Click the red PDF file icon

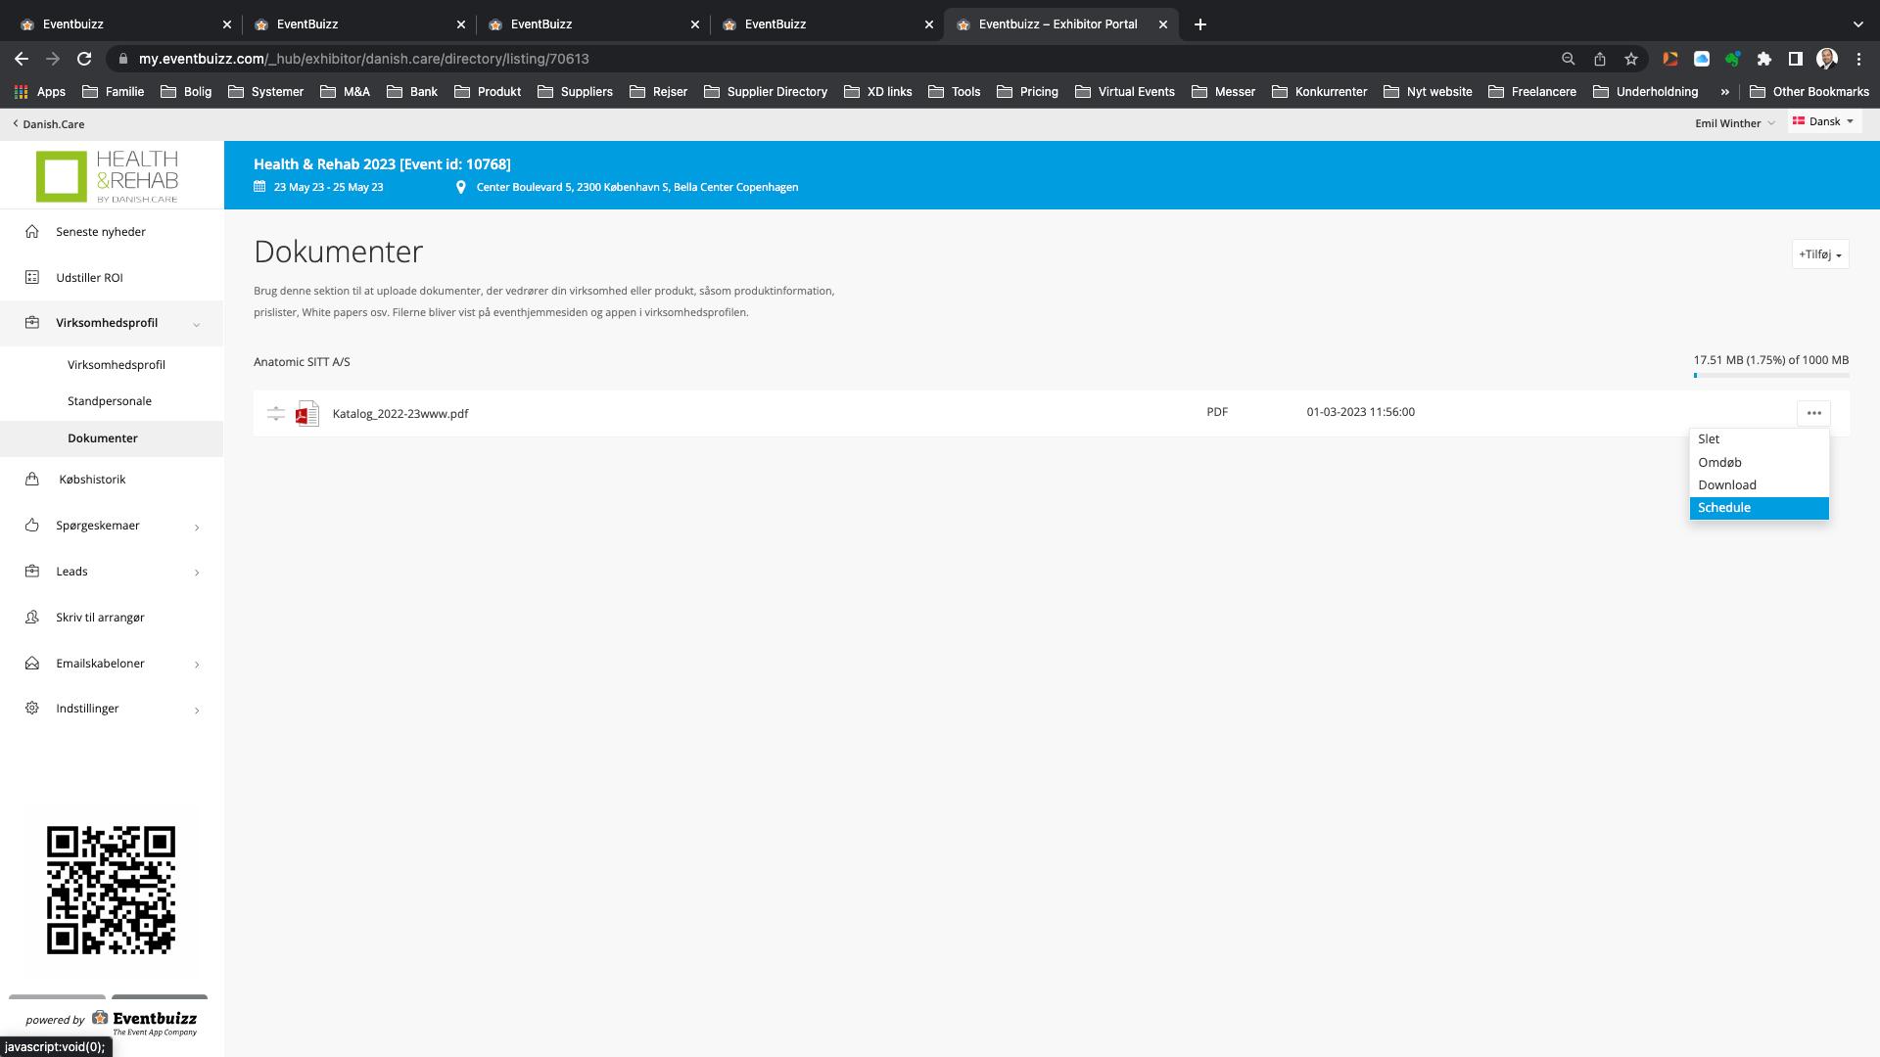307,414
